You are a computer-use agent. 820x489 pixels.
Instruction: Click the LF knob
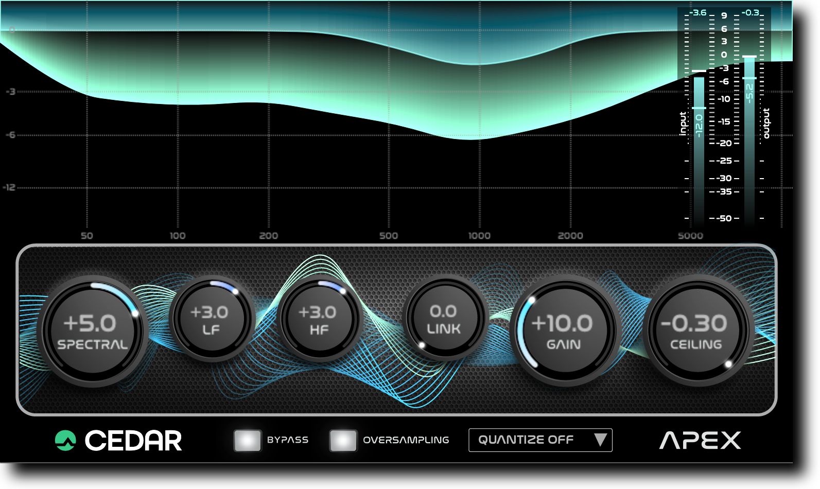212,319
